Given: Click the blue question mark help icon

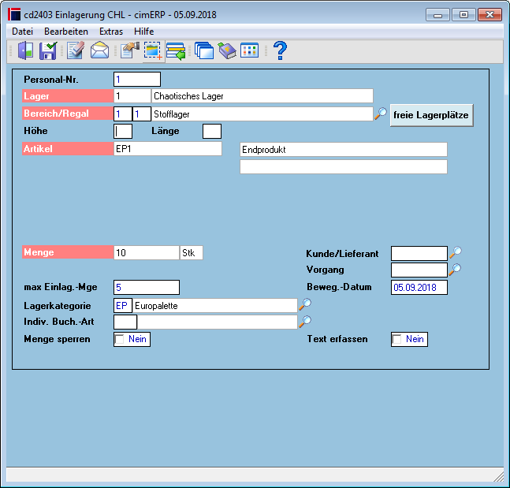Looking at the screenshot, I should (x=280, y=50).
